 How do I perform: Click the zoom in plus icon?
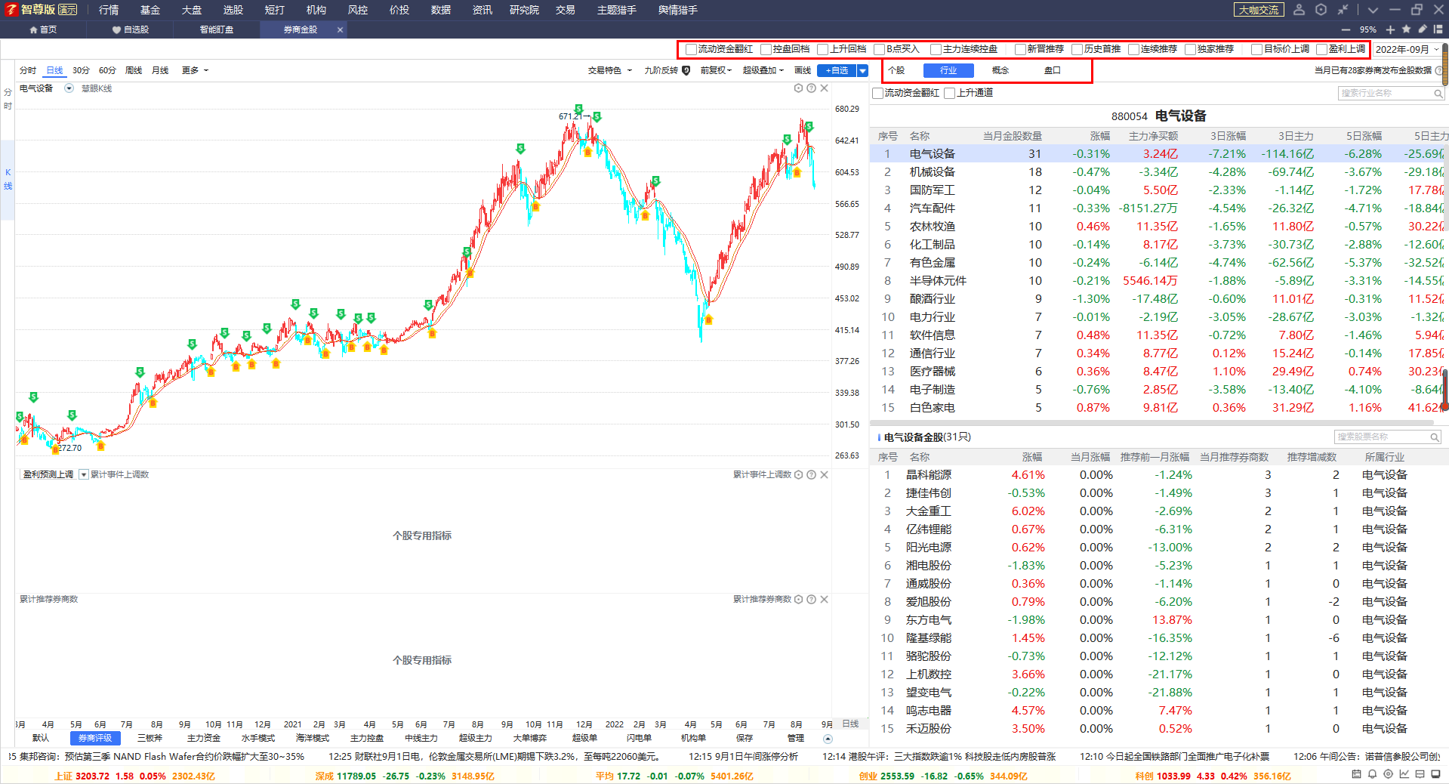click(x=1390, y=29)
